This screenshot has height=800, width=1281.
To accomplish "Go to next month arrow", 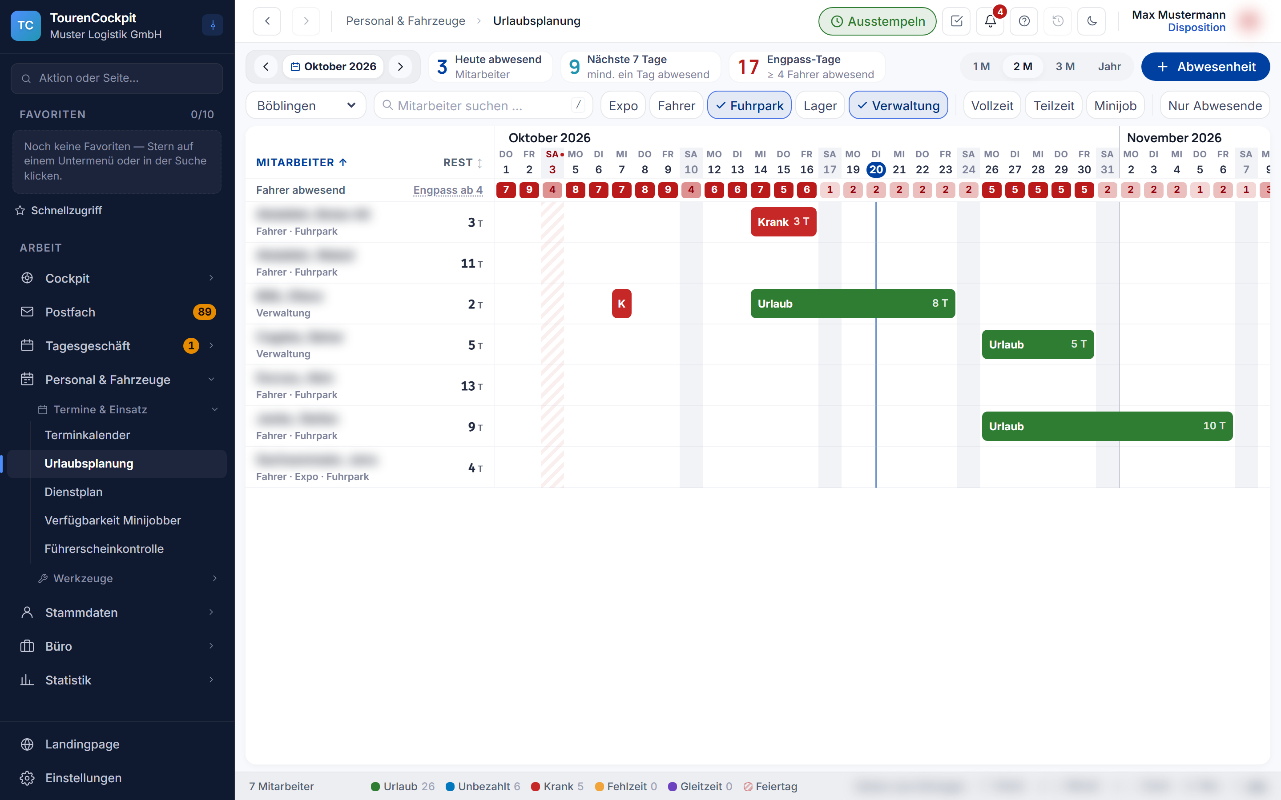I will pos(401,67).
